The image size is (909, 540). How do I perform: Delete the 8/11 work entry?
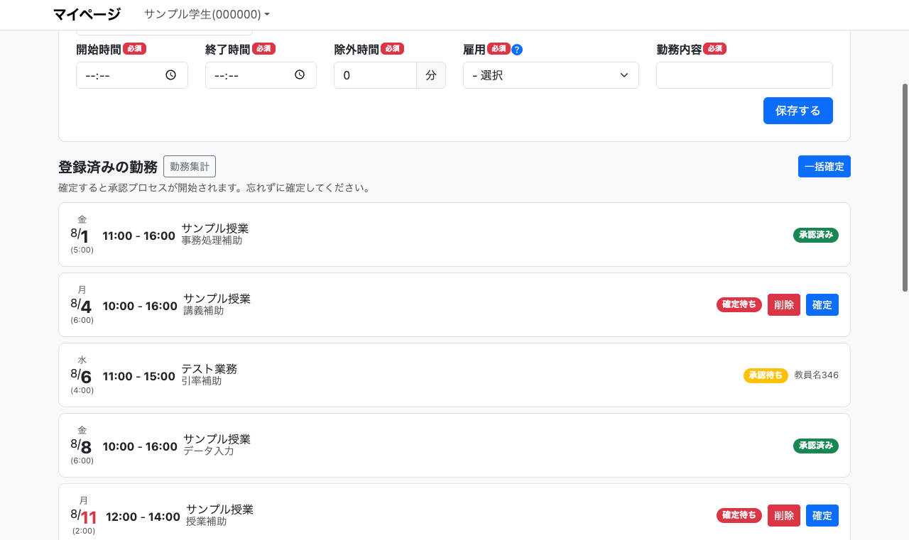point(784,516)
